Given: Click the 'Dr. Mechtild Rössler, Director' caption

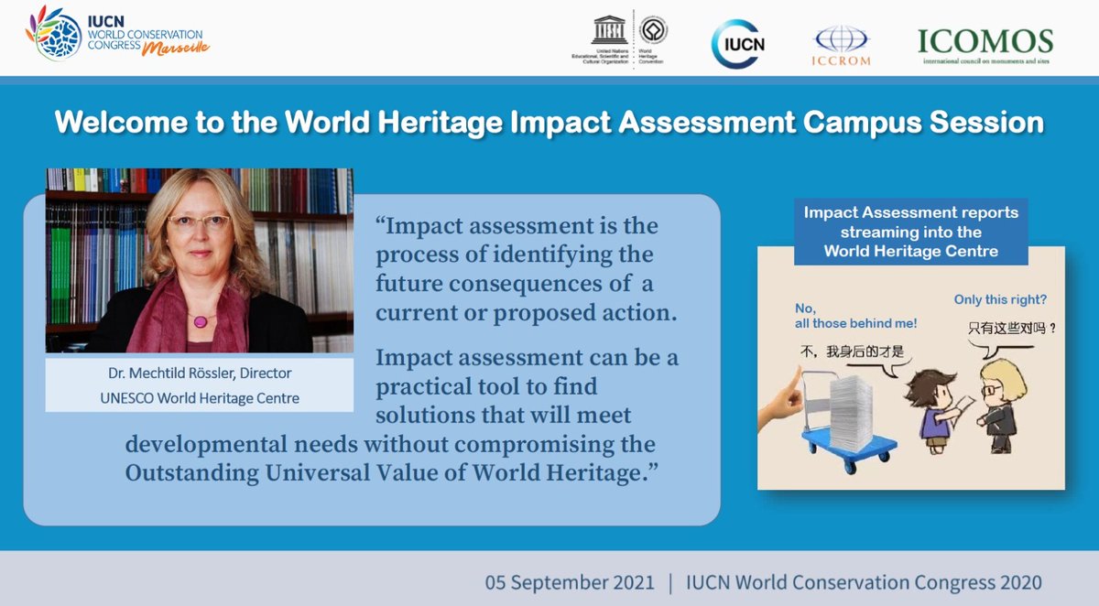Looking at the screenshot, I should [200, 375].
